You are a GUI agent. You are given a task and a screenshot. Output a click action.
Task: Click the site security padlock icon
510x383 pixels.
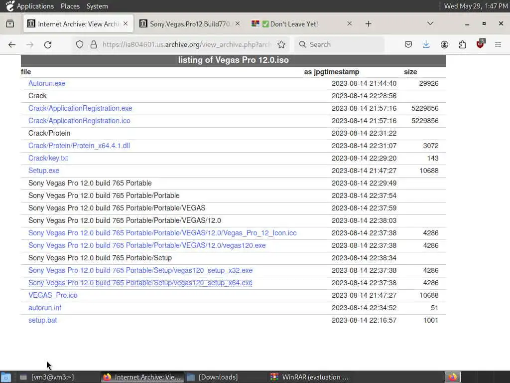(94, 44)
